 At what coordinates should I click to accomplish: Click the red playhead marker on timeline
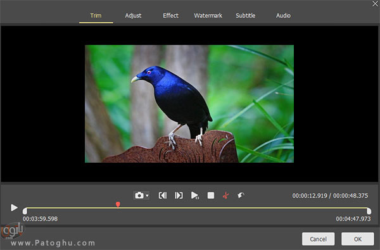coord(118,204)
